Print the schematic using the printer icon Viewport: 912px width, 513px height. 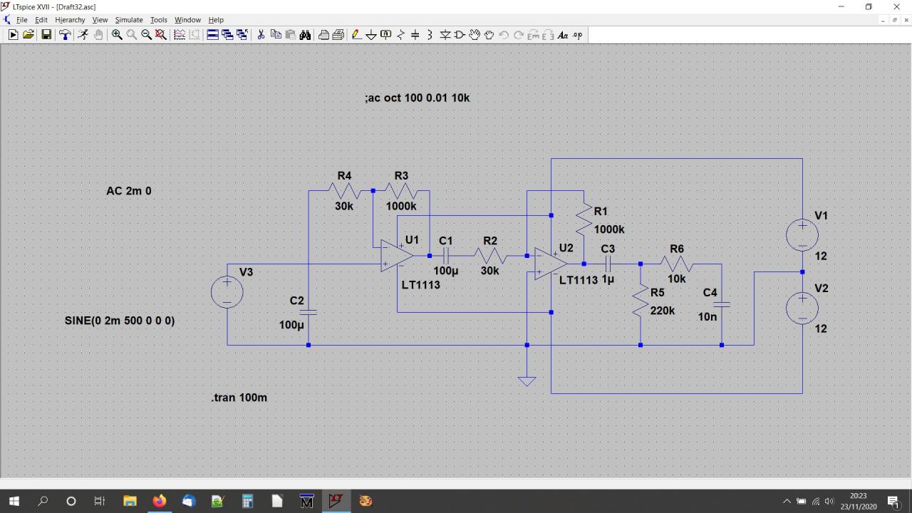coord(323,35)
